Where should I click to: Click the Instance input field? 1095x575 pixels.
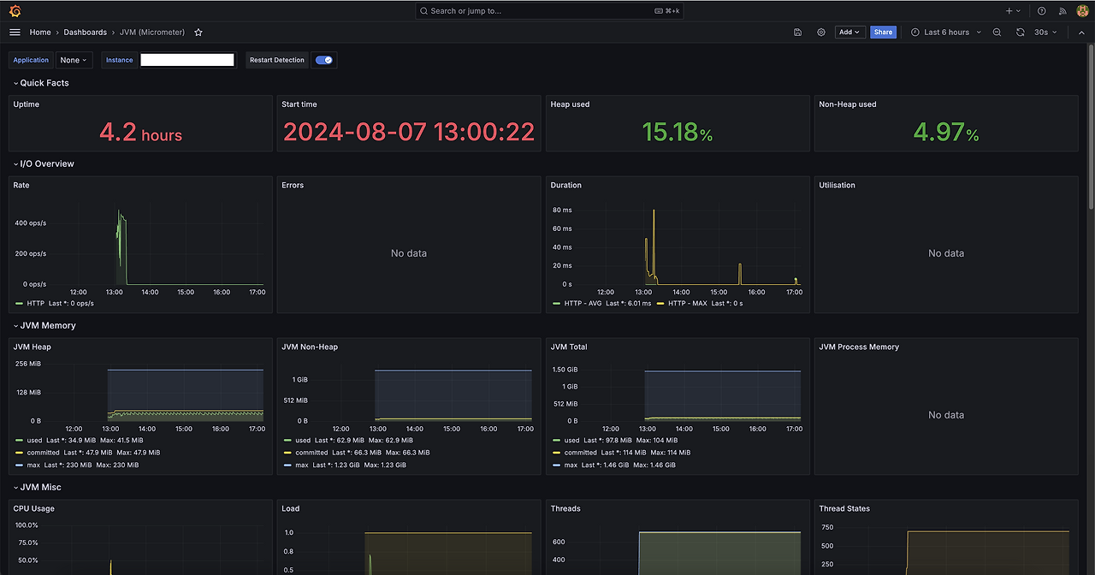[187, 60]
